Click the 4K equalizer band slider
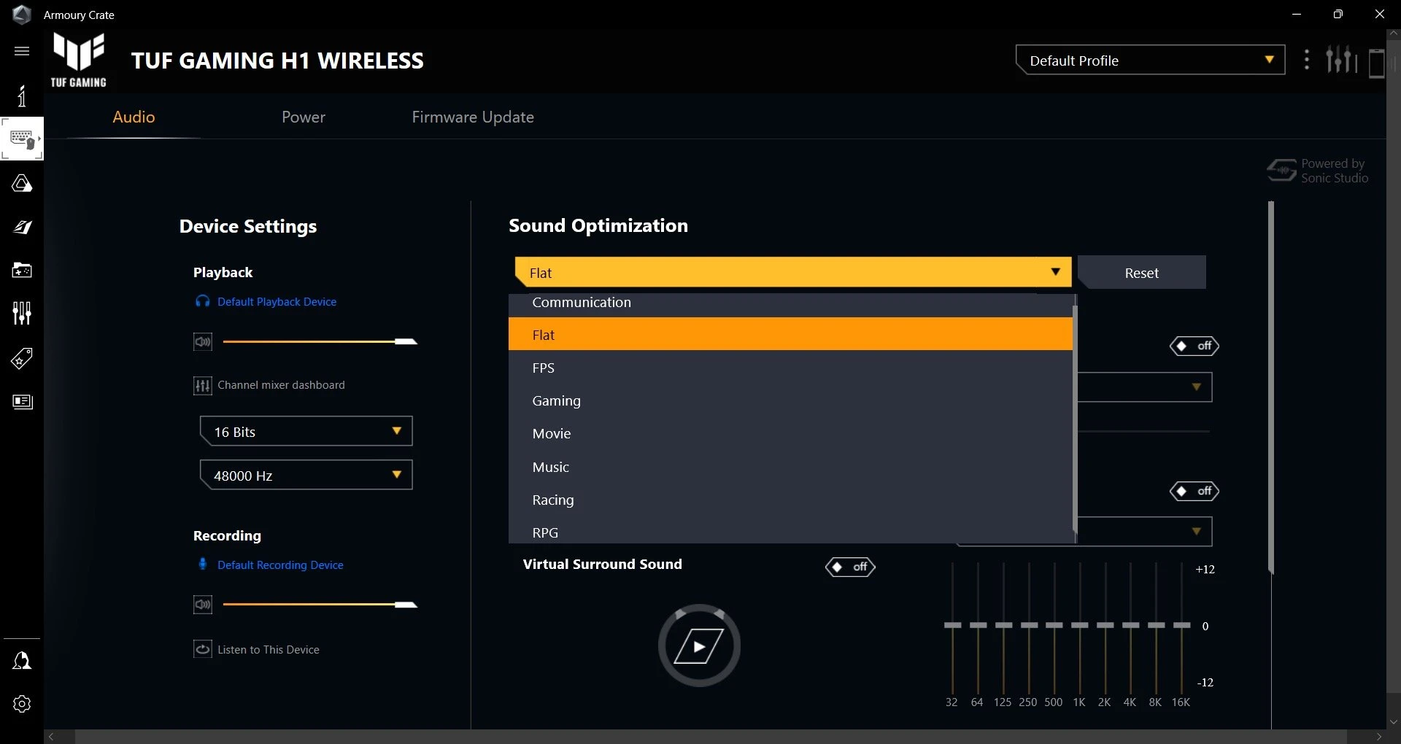This screenshot has height=744, width=1401. (1130, 627)
